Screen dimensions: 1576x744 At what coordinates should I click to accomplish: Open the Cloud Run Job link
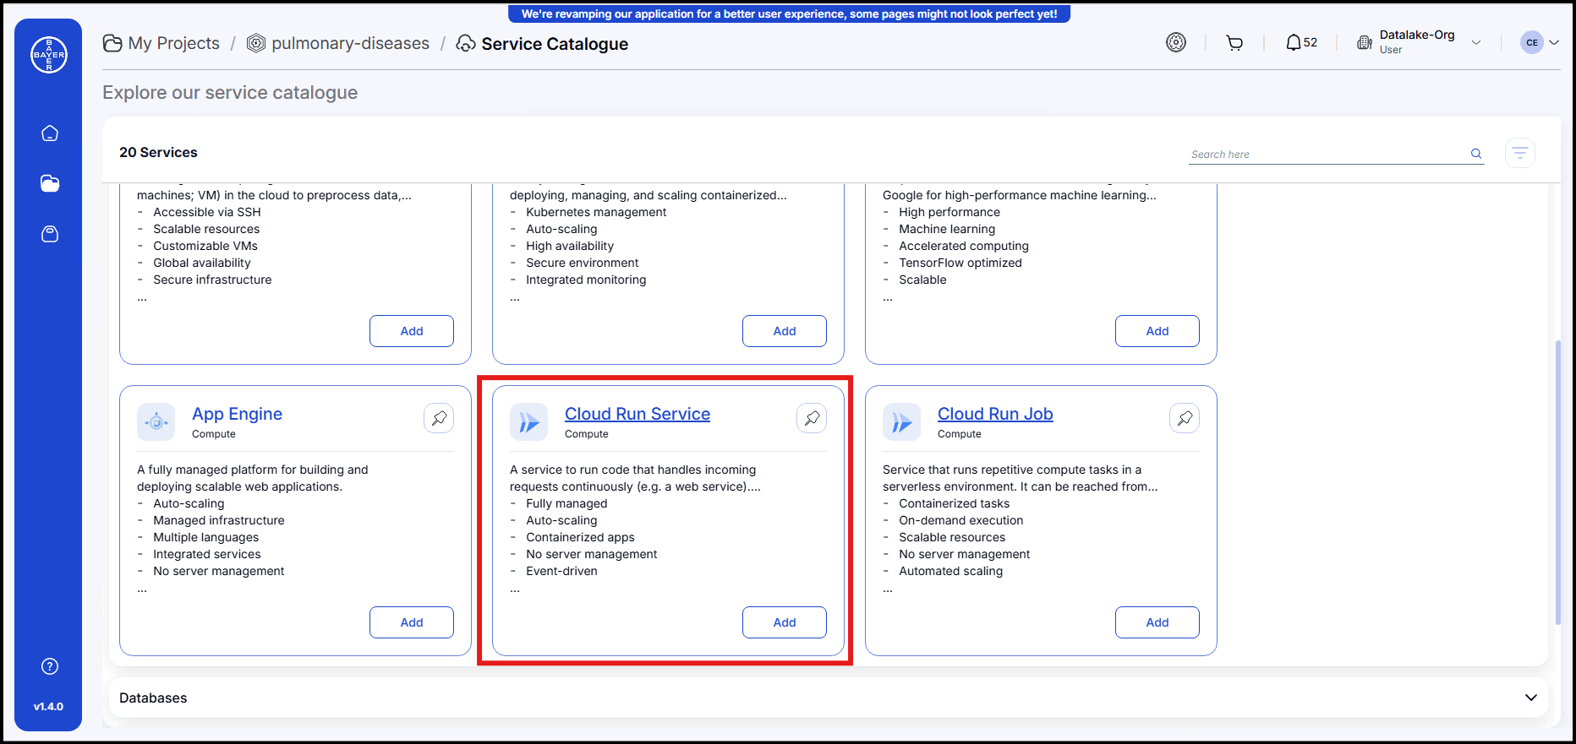tap(995, 414)
